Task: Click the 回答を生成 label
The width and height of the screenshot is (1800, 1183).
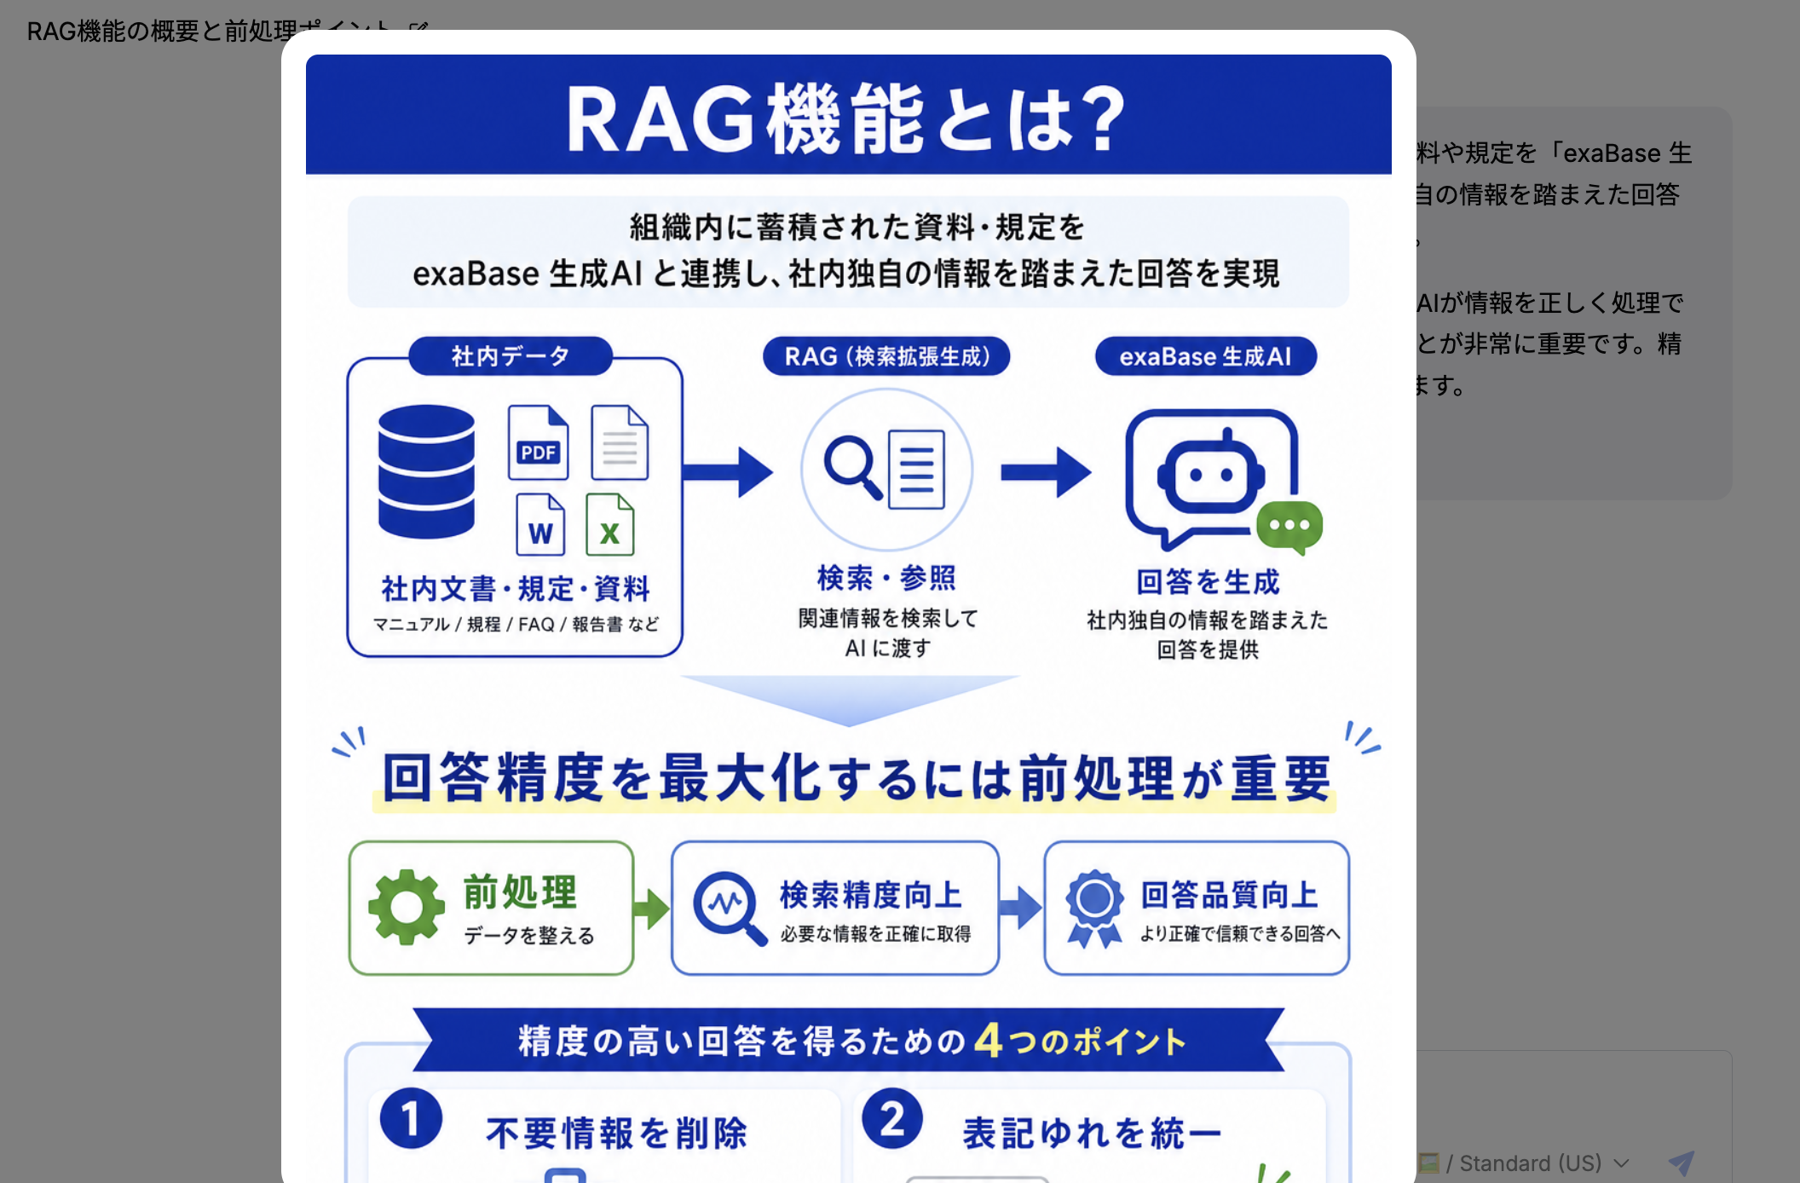Action: click(x=1208, y=582)
